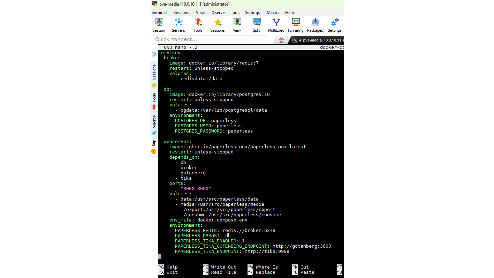Click the '- tika' dependency line
494x278 pixels.
tap(183, 178)
